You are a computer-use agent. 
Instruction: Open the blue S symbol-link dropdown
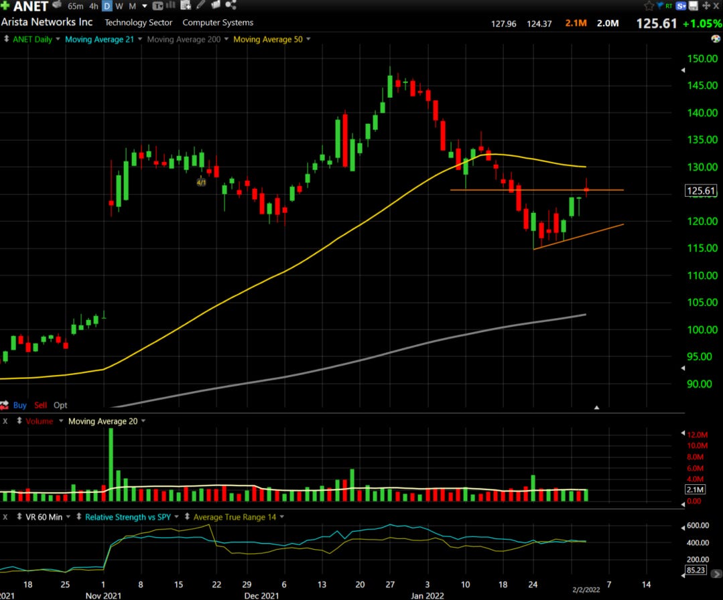[681, 6]
